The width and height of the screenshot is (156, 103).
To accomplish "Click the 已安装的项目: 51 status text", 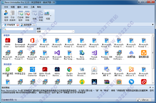I will 9,100.
